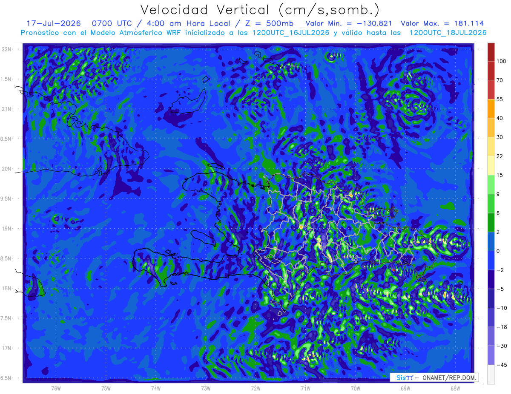Click the colorbar value '22'

[x=500, y=156]
